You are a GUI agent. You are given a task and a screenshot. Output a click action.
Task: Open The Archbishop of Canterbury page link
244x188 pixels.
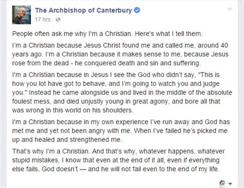pos(83,10)
